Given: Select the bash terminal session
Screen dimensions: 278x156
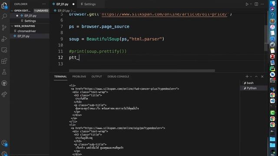Looking at the screenshot, I should click(x=250, y=83).
